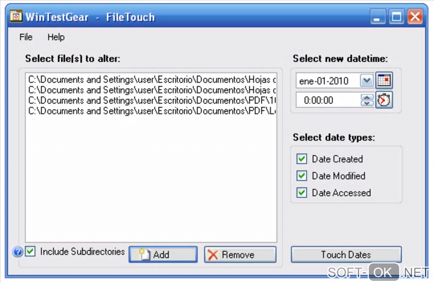Select the second Hojas file path row

pos(151,90)
